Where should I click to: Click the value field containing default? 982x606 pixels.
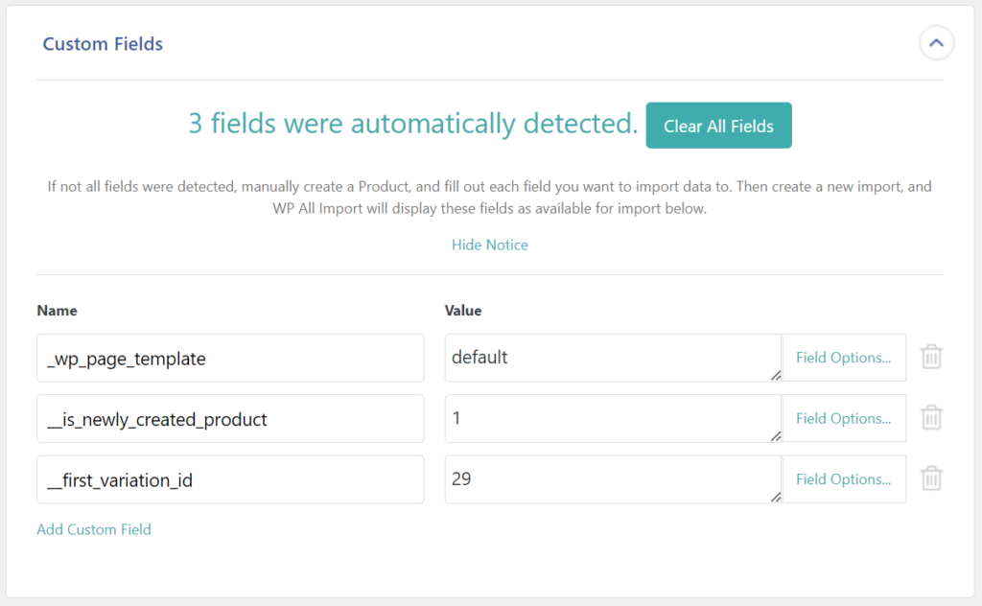tap(613, 358)
